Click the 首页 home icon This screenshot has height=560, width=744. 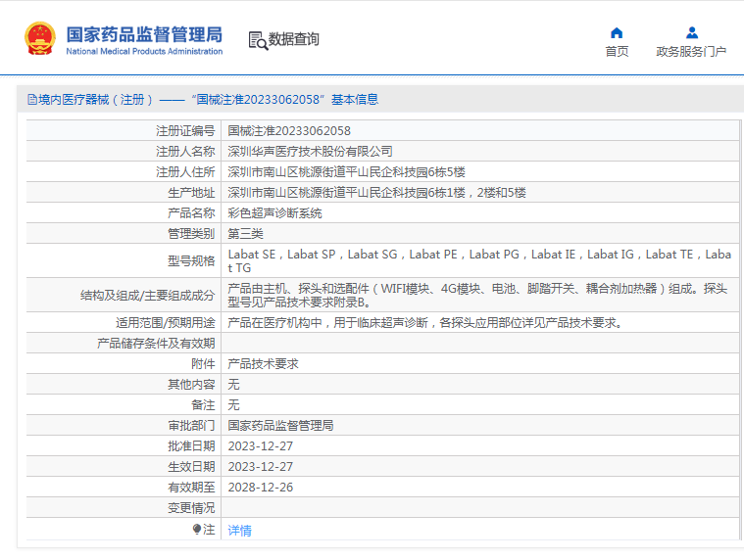click(x=617, y=32)
